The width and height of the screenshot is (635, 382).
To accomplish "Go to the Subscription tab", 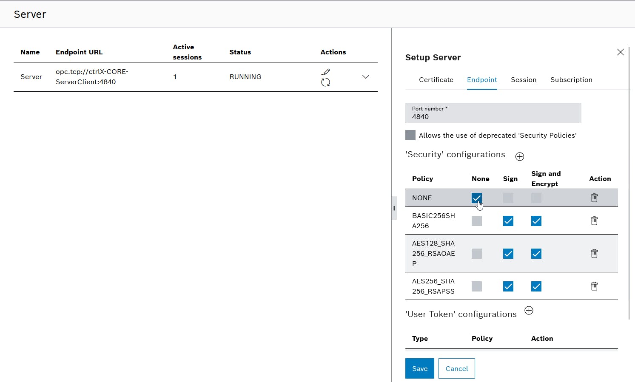I will [571, 80].
